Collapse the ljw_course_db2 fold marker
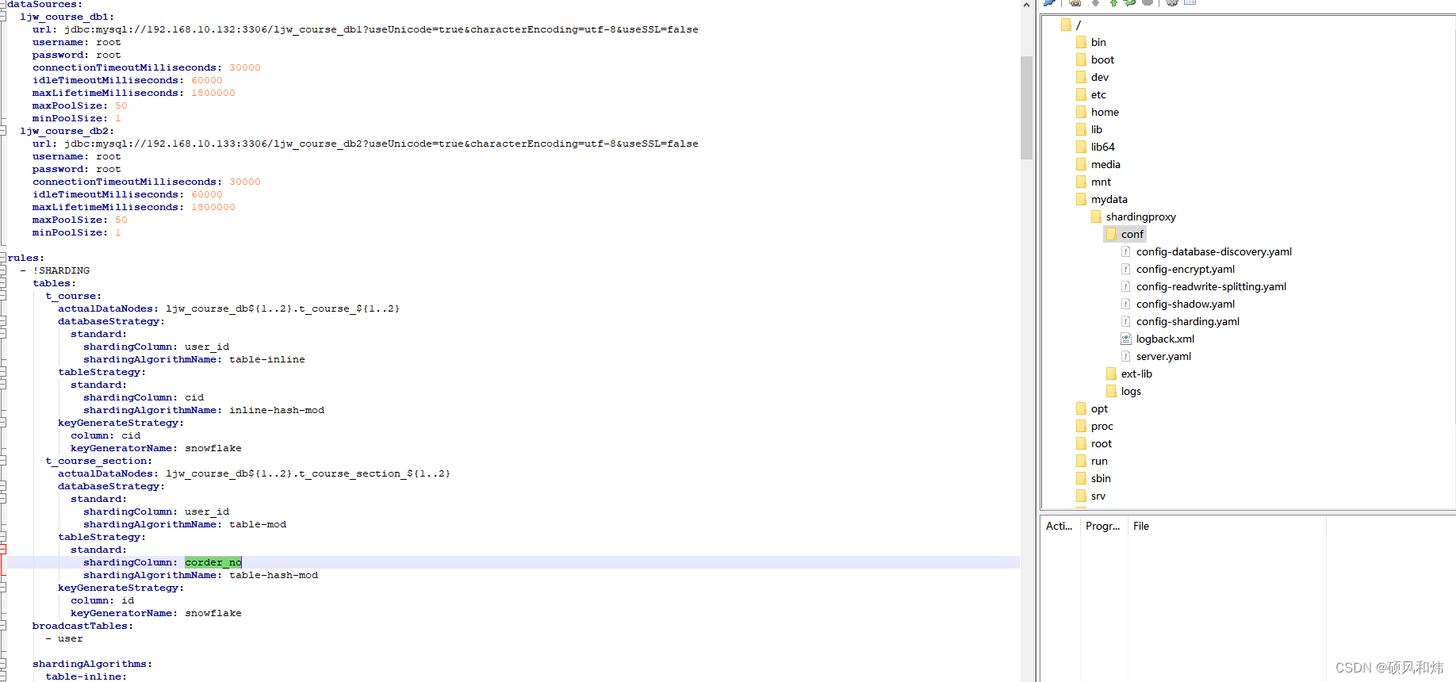The height and width of the screenshot is (682, 1456). 3,131
